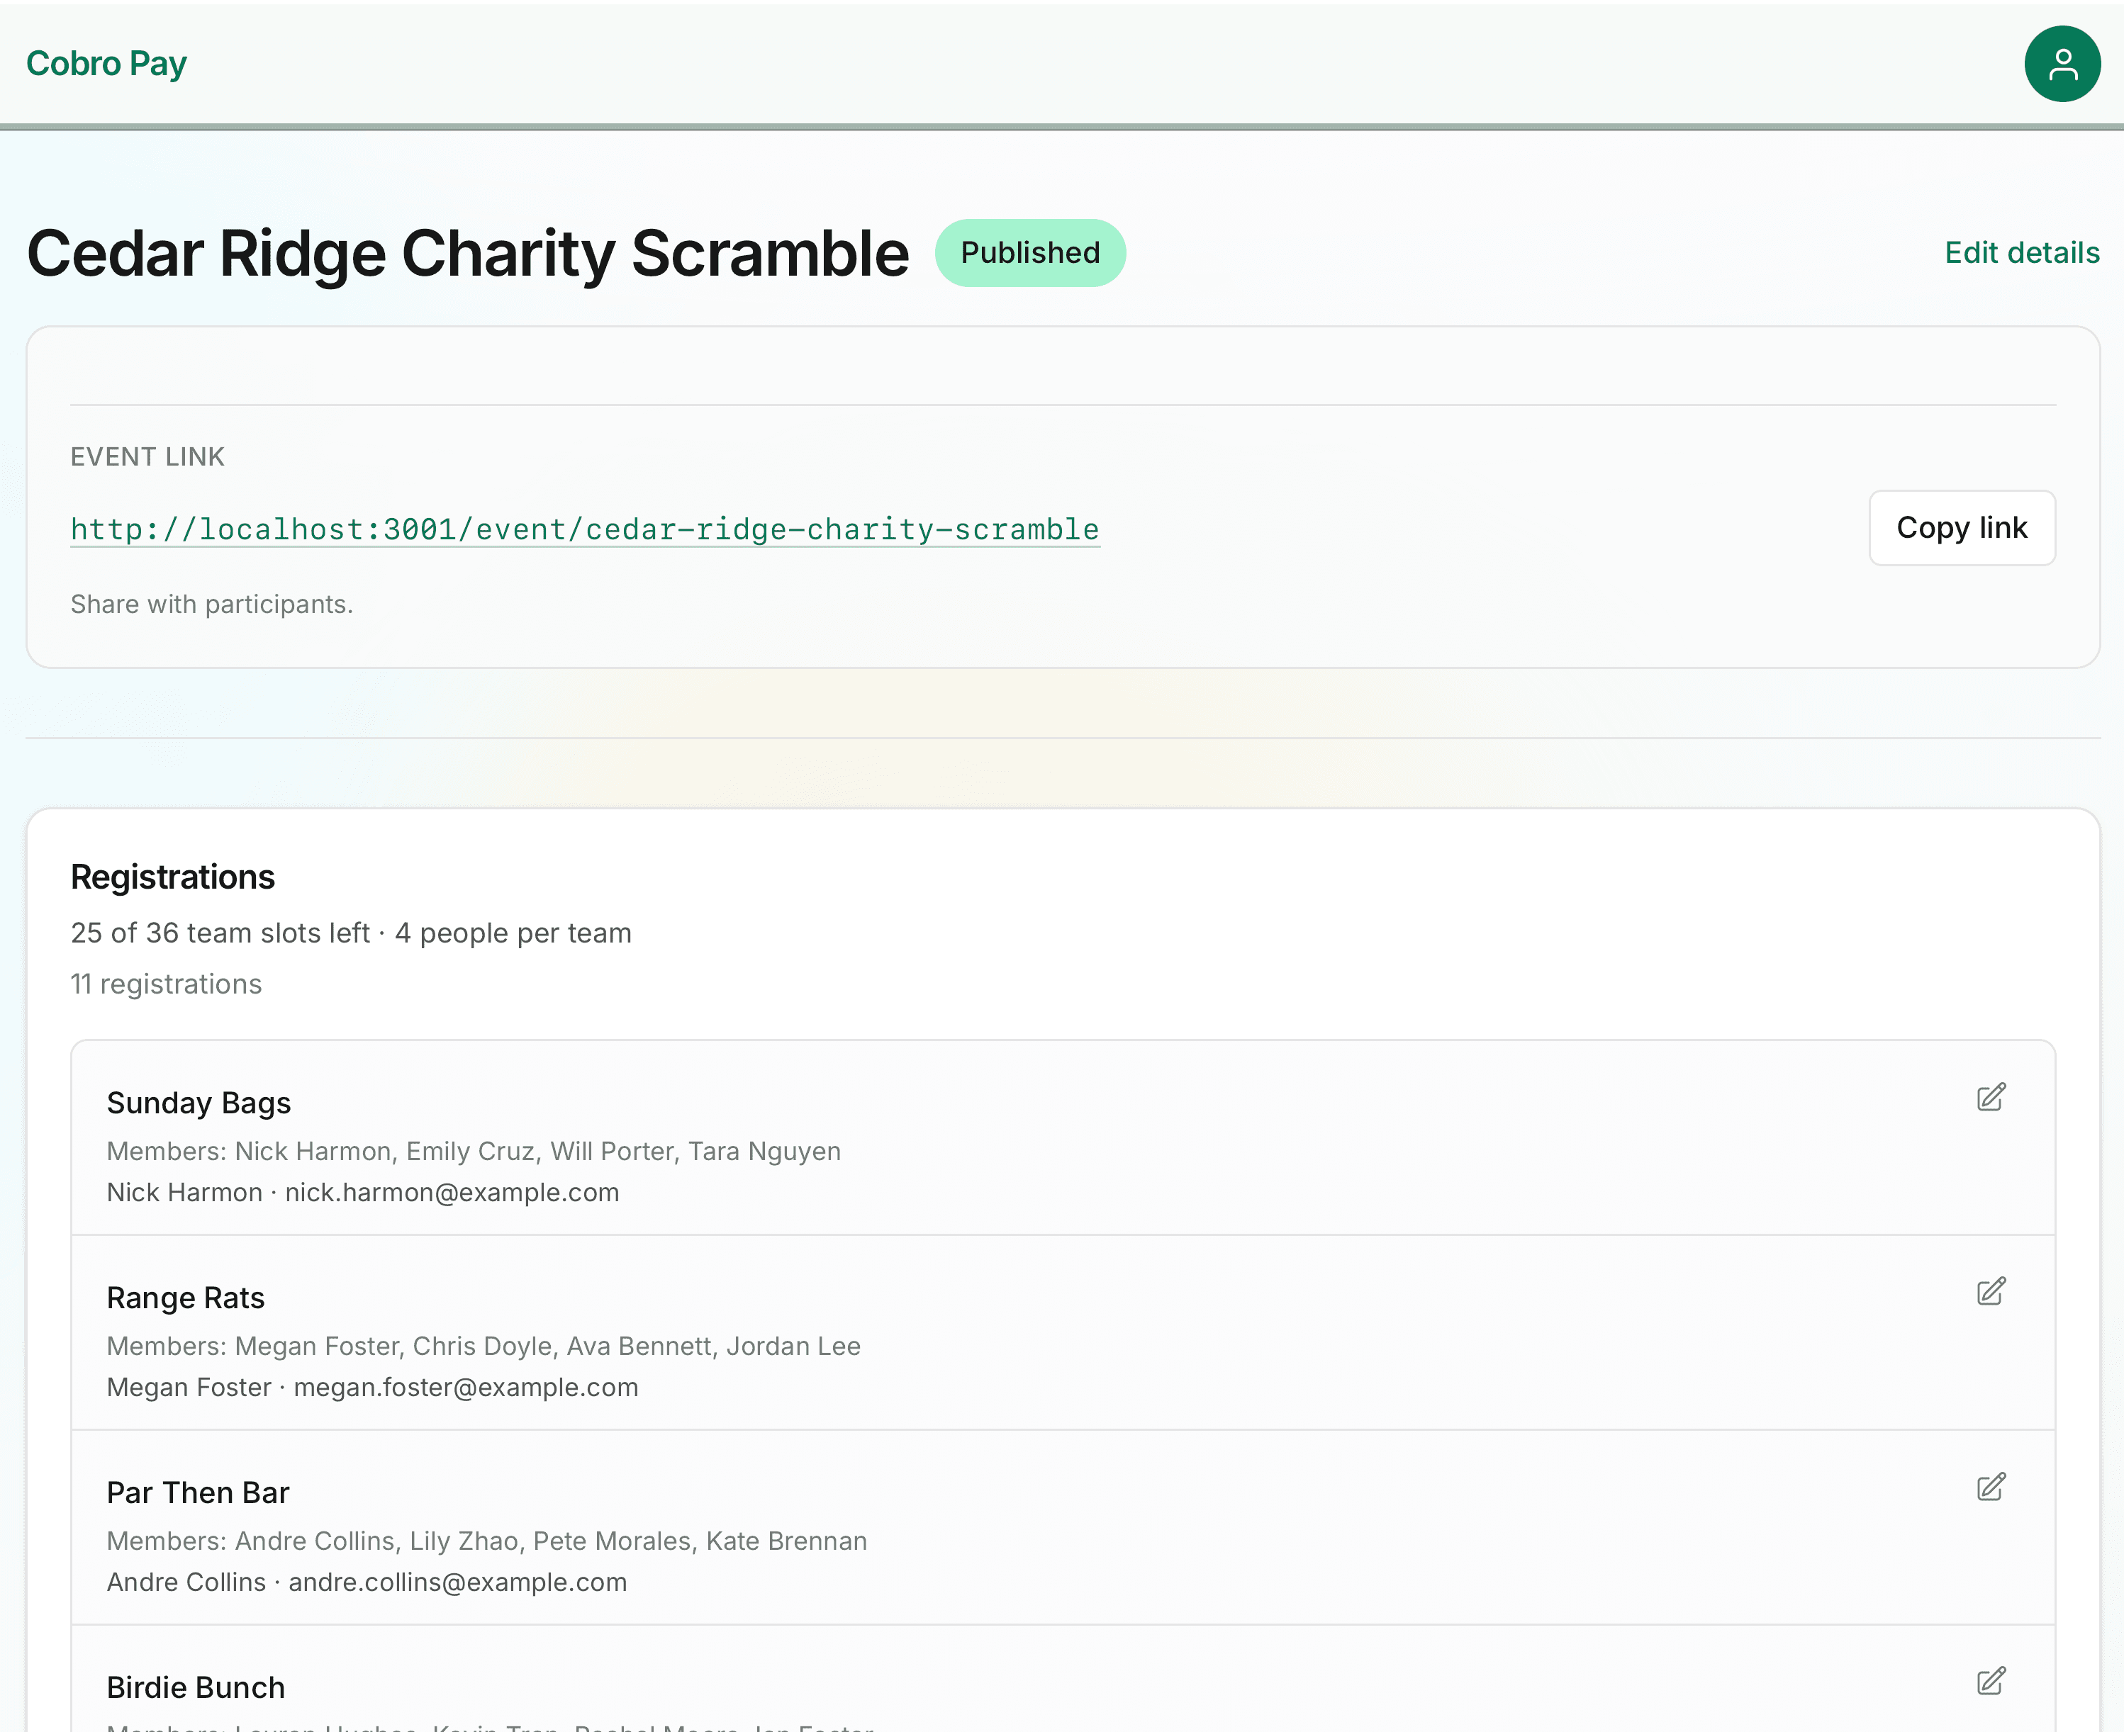Click the Published status badge
The width and height of the screenshot is (2124, 1732).
coord(1030,252)
